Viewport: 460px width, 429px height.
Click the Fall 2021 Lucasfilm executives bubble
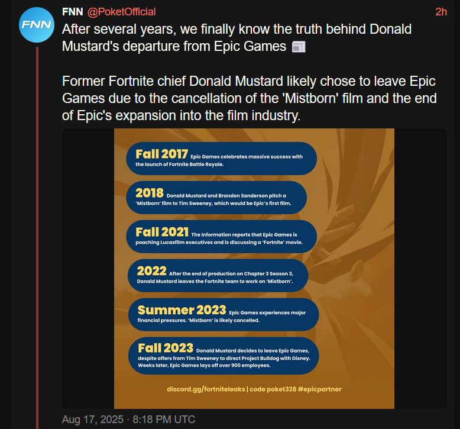(221, 237)
